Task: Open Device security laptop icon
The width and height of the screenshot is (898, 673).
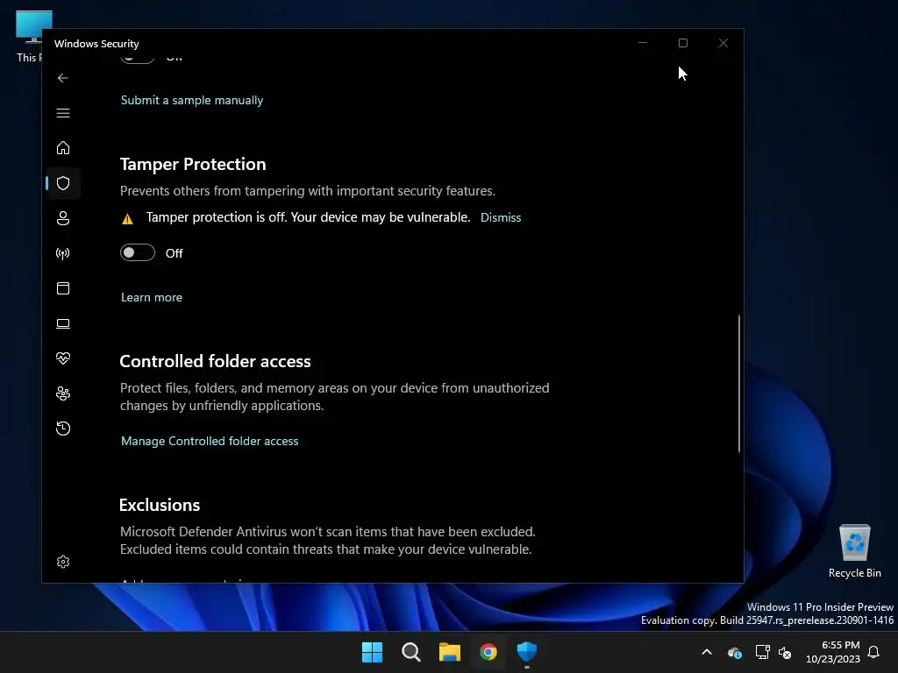Action: coord(63,324)
